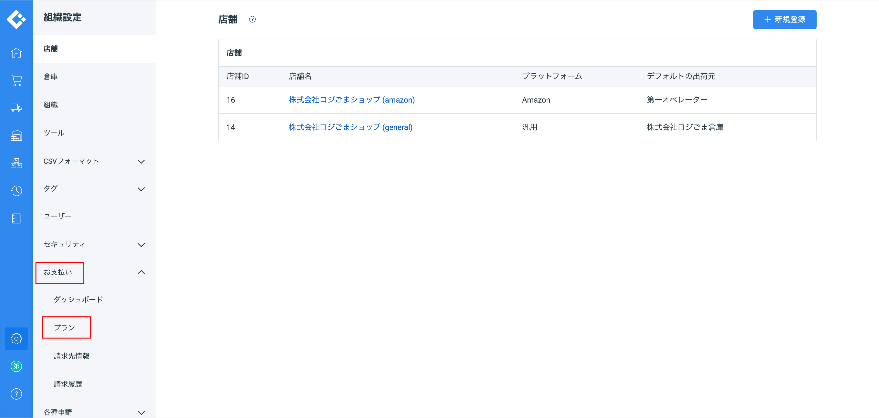Open the stacked boxes inventory icon
The image size is (879, 418).
tap(16, 163)
